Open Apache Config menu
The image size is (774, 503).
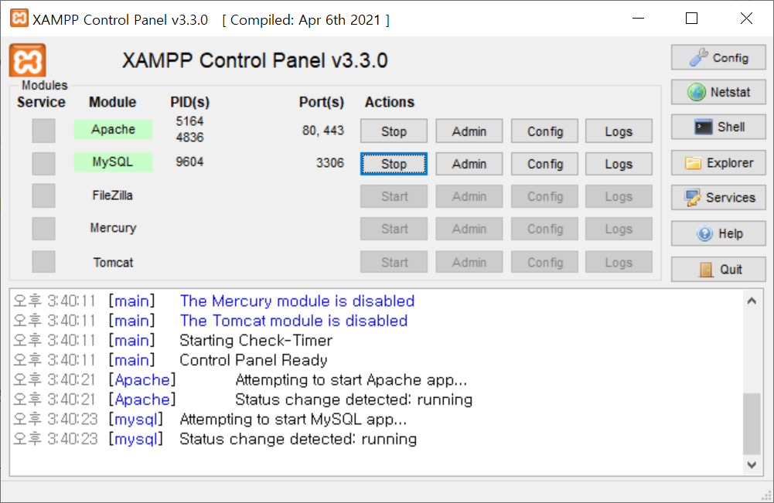[x=544, y=131]
